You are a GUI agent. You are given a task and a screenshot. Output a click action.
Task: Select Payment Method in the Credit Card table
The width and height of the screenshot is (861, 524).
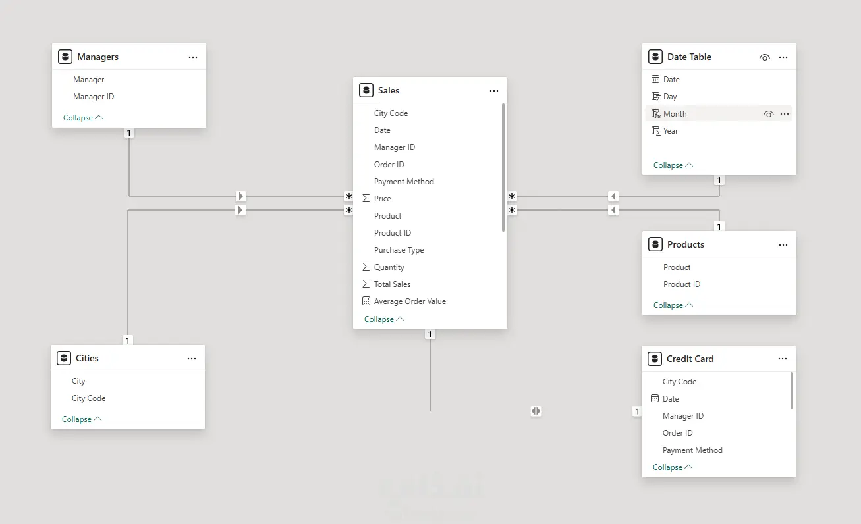pos(692,450)
